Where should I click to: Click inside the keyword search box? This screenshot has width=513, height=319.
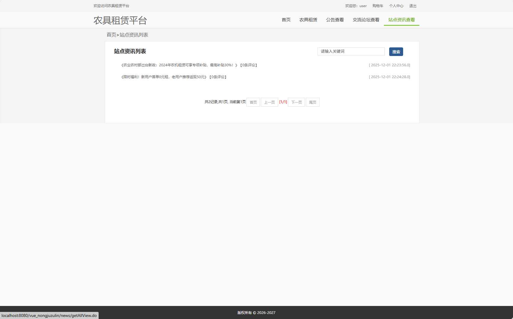[x=351, y=51]
